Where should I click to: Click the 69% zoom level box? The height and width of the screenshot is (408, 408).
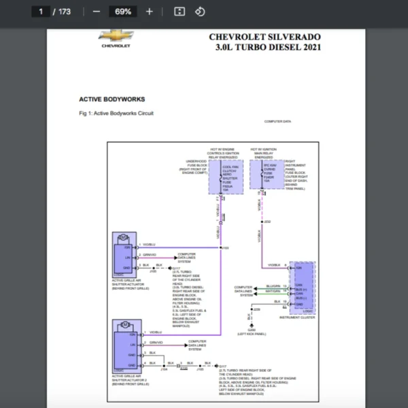[123, 12]
